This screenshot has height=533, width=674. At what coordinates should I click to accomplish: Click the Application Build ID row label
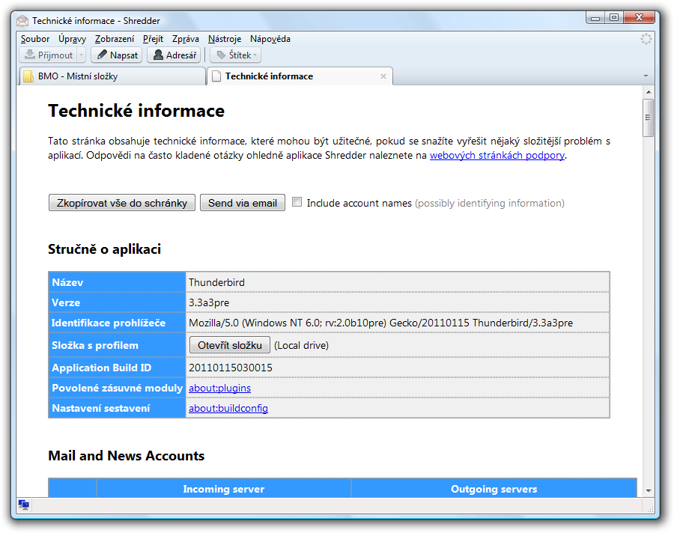tap(101, 368)
